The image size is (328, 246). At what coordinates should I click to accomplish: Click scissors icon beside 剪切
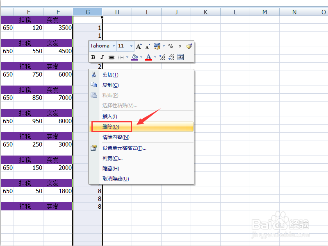[94, 74]
